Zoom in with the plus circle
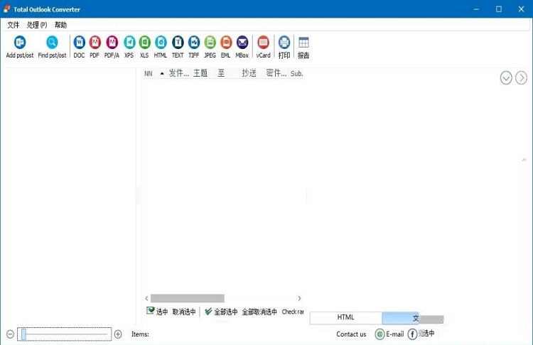The image size is (533, 345). [118, 334]
